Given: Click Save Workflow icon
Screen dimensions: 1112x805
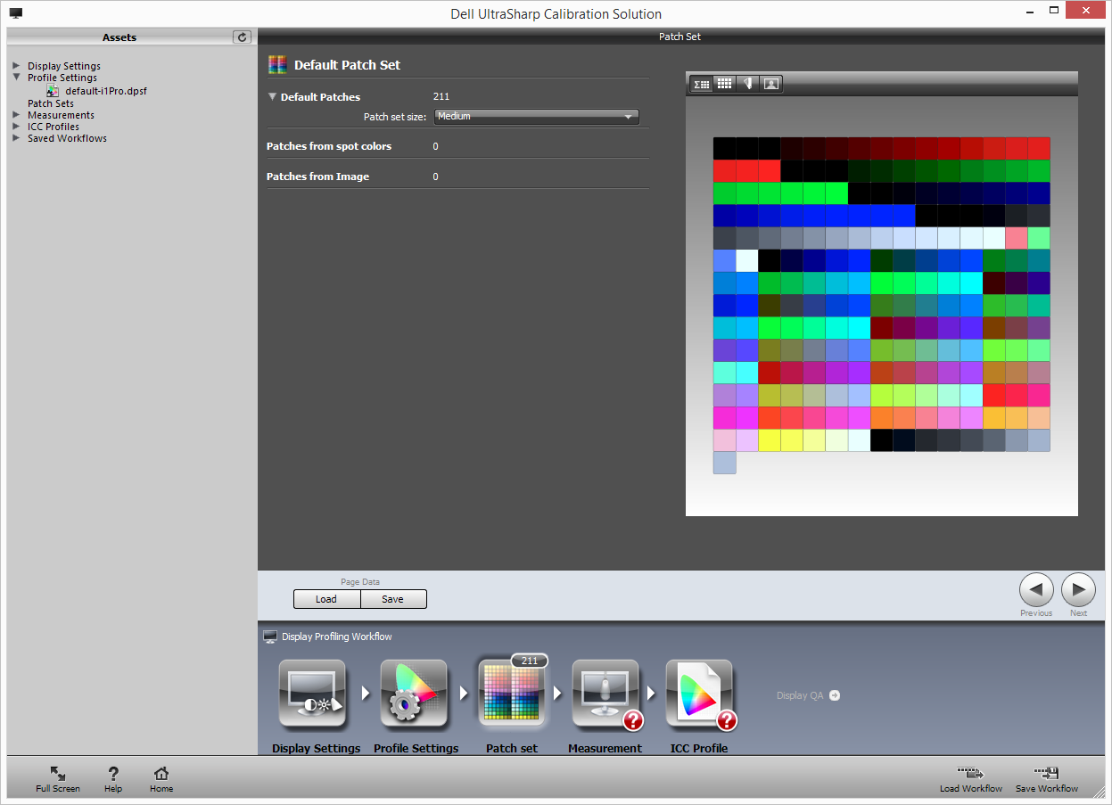Looking at the screenshot, I should (1046, 773).
